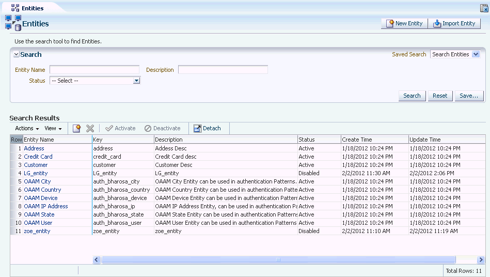Open the OAAM Country entity link
Image resolution: width=490 pixels, height=277 pixels.
(42, 190)
